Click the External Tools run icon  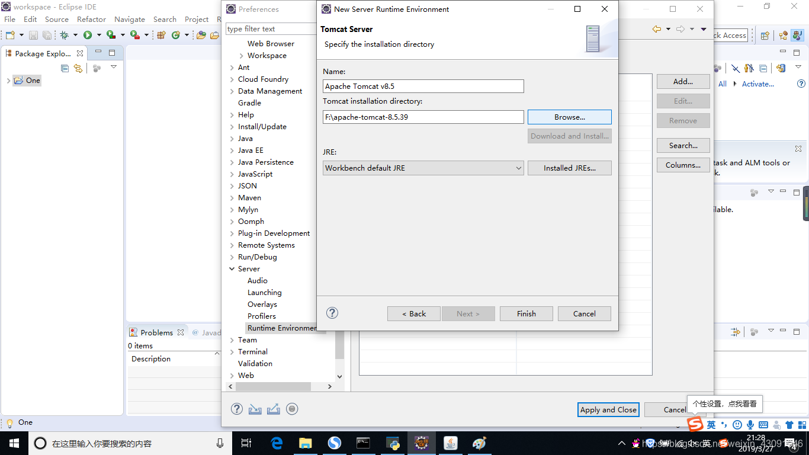(x=135, y=35)
